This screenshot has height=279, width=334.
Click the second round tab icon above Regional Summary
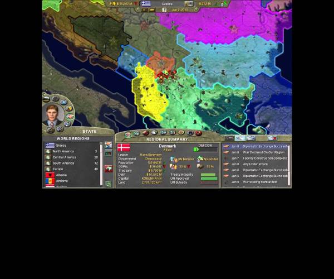click(x=136, y=133)
